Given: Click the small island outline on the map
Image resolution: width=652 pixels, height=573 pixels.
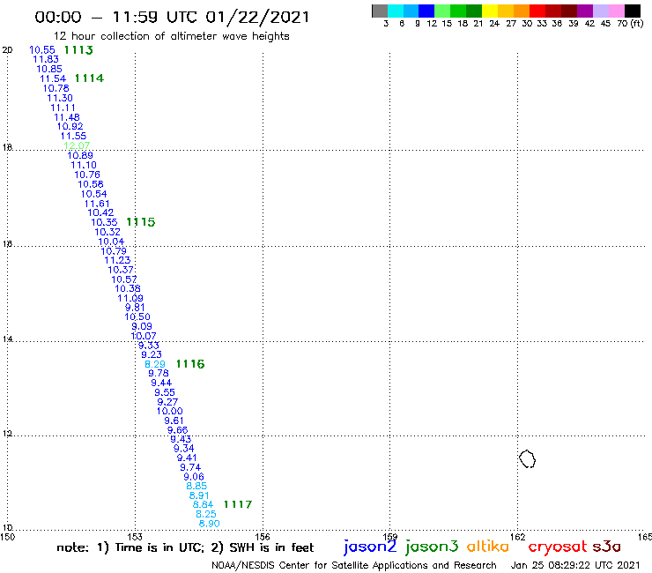Looking at the screenshot, I should click(x=527, y=459).
